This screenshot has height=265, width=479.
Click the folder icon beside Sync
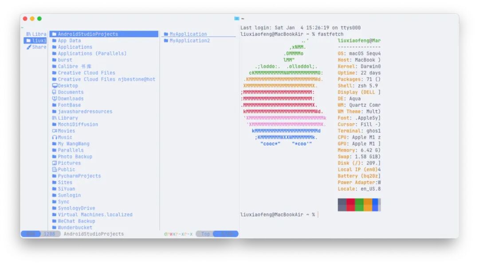(55, 202)
